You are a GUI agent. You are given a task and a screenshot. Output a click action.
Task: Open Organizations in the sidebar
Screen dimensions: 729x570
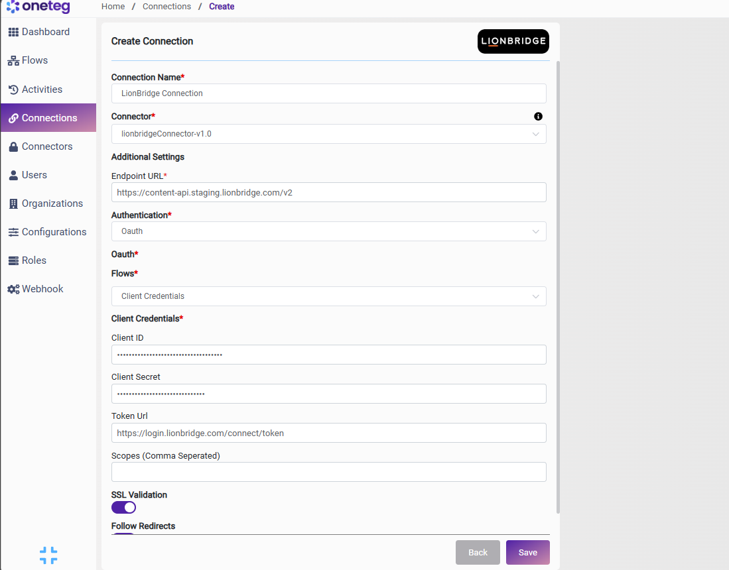(48, 204)
